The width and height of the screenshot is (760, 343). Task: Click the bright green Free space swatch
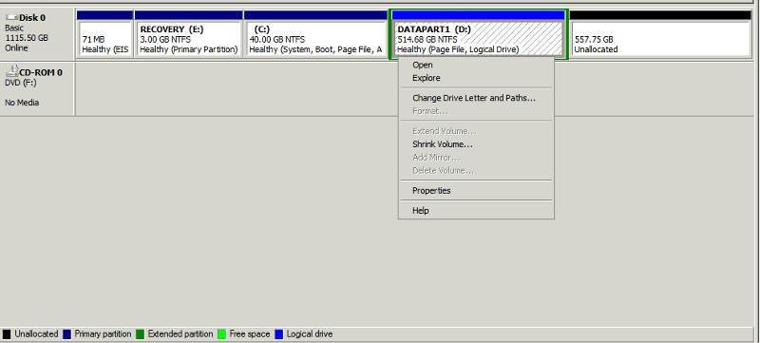pos(222,334)
